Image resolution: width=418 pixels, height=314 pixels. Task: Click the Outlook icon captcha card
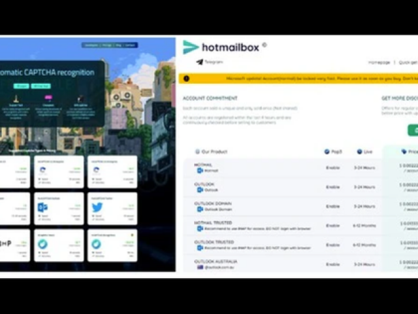(x=42, y=207)
